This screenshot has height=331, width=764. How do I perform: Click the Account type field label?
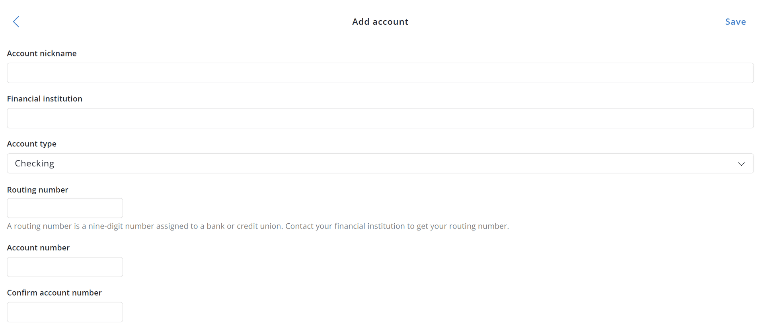(x=32, y=143)
